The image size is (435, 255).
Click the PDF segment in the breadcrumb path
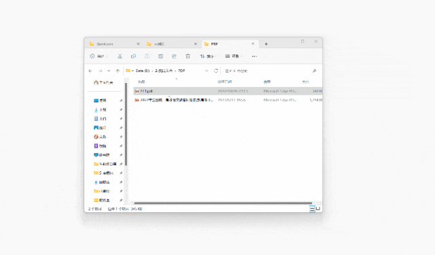click(181, 71)
